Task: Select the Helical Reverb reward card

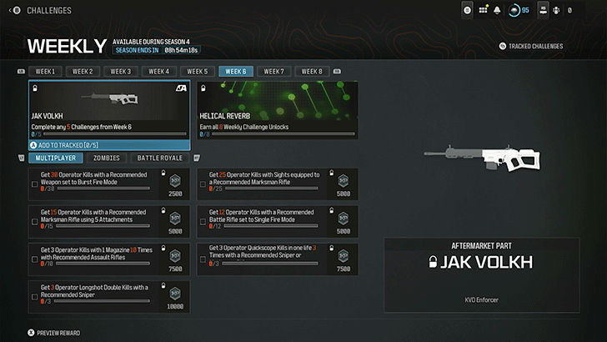Action: point(277,109)
